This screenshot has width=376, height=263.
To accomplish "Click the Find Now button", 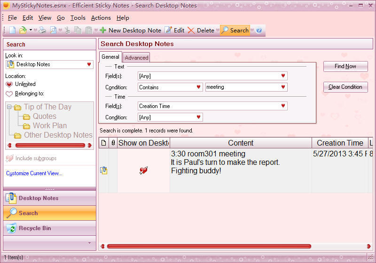I will coord(345,66).
